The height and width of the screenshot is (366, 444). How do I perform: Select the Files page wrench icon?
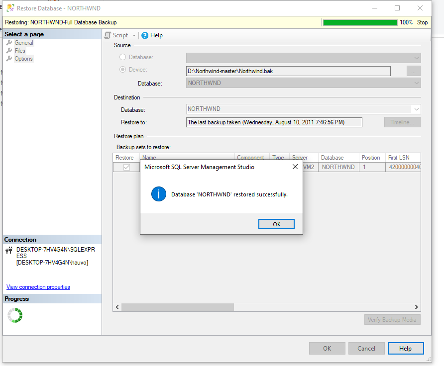coord(9,51)
